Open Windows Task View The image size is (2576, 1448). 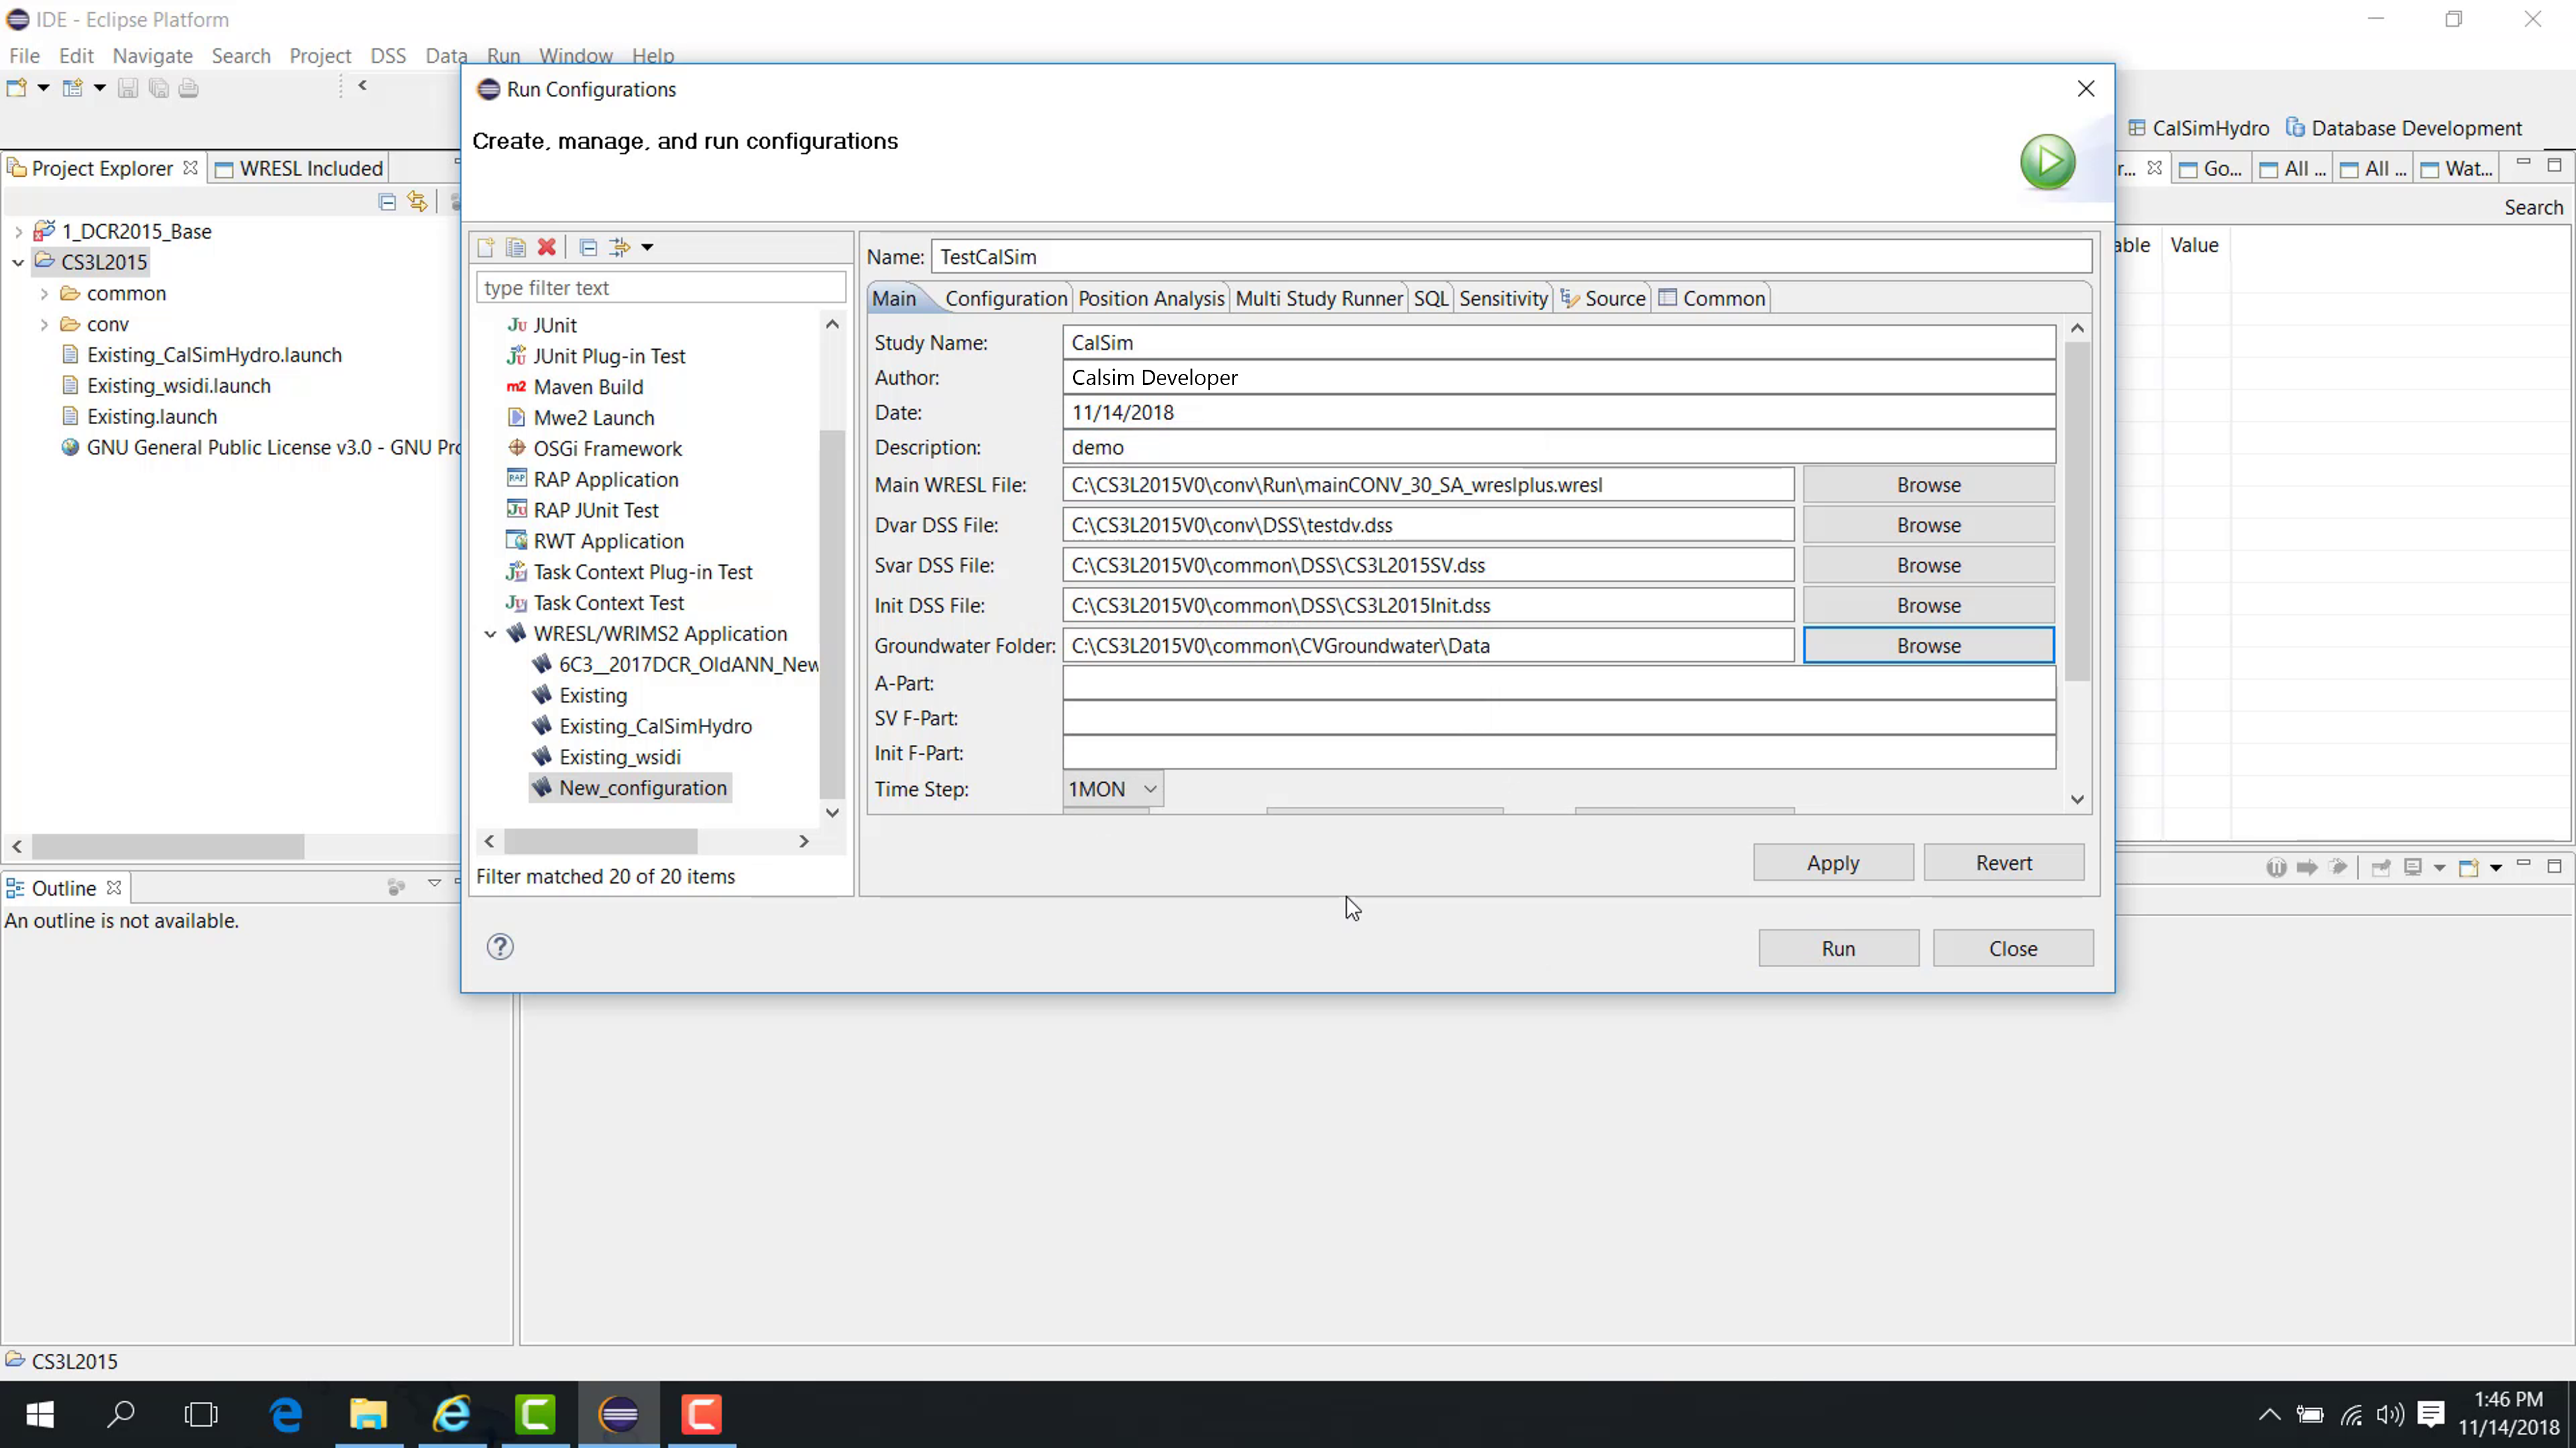pos(202,1414)
